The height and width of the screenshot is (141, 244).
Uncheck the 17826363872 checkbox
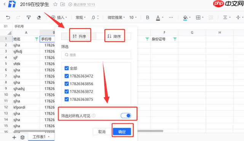pos(67,91)
